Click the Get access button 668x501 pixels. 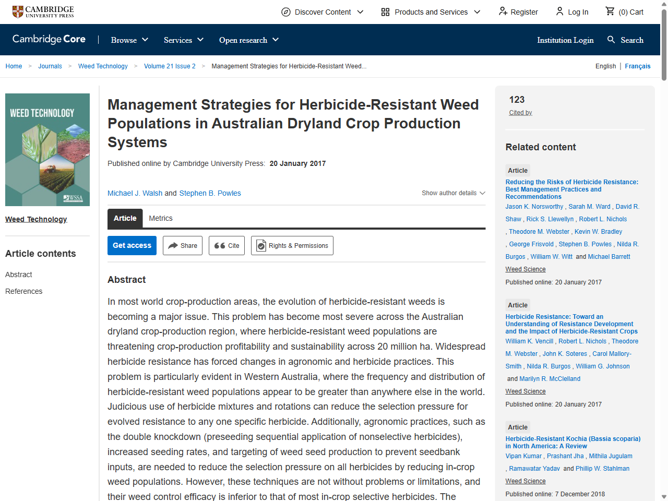[132, 245]
